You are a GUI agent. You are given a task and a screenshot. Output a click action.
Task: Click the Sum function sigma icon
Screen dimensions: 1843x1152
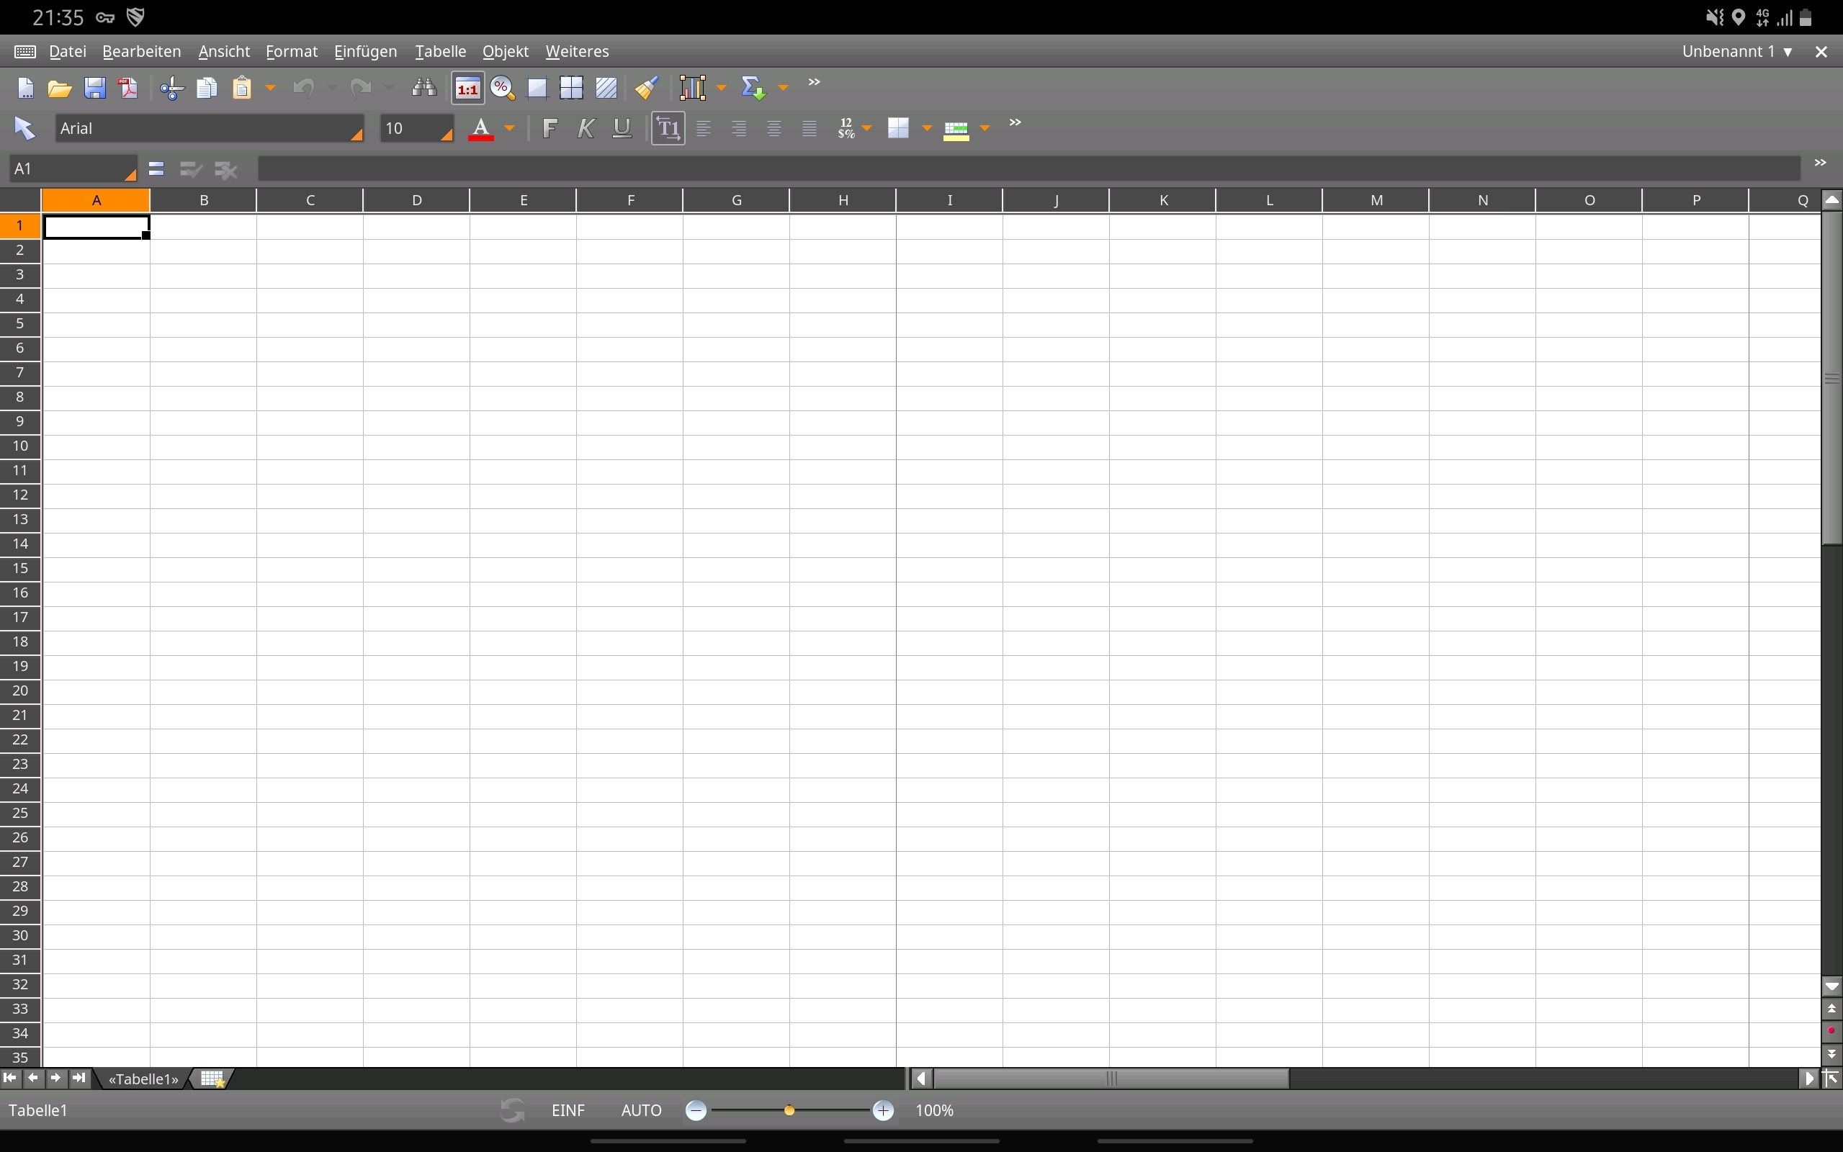753,89
